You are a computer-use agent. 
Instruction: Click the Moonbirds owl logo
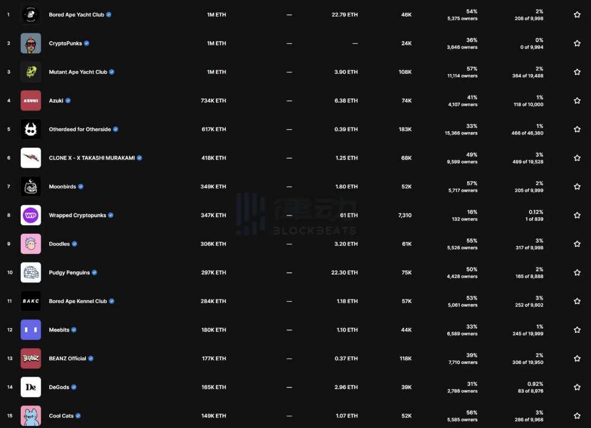pos(30,186)
